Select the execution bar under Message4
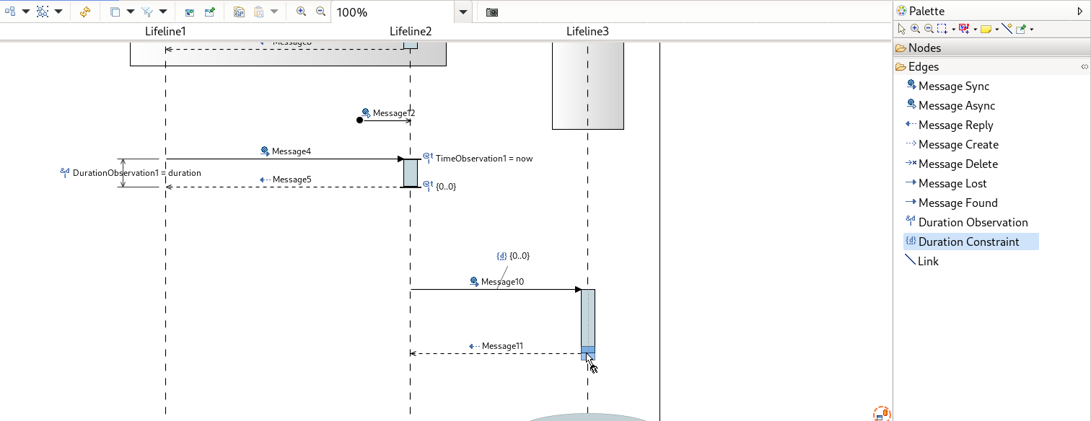The height and width of the screenshot is (421, 1091). click(x=411, y=173)
